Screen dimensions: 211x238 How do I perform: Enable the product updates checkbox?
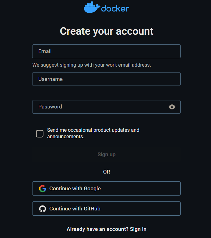(x=40, y=134)
